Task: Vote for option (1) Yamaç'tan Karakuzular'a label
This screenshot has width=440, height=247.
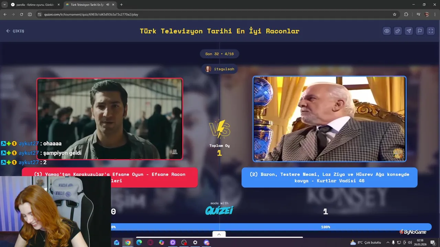Action: pyautogui.click(x=110, y=177)
